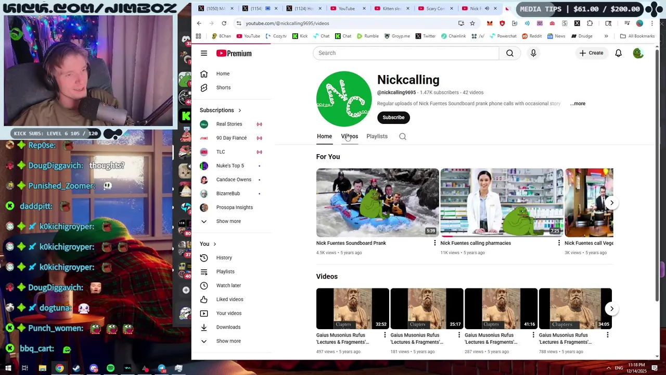This screenshot has width=666, height=375.
Task: Open site information icon in address bar
Action: tap(238, 23)
